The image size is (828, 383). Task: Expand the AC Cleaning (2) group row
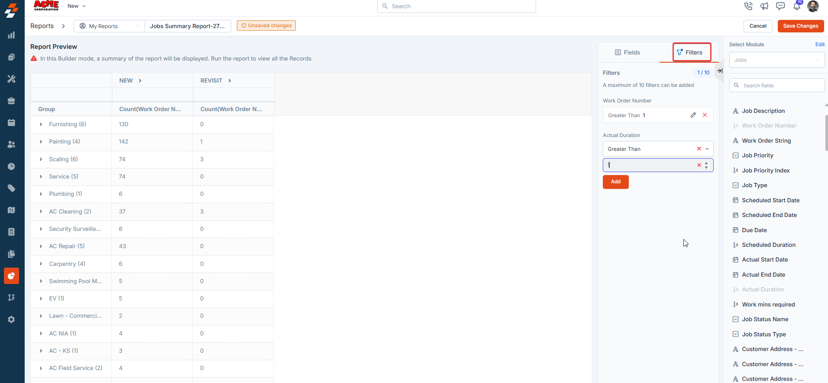coord(41,211)
